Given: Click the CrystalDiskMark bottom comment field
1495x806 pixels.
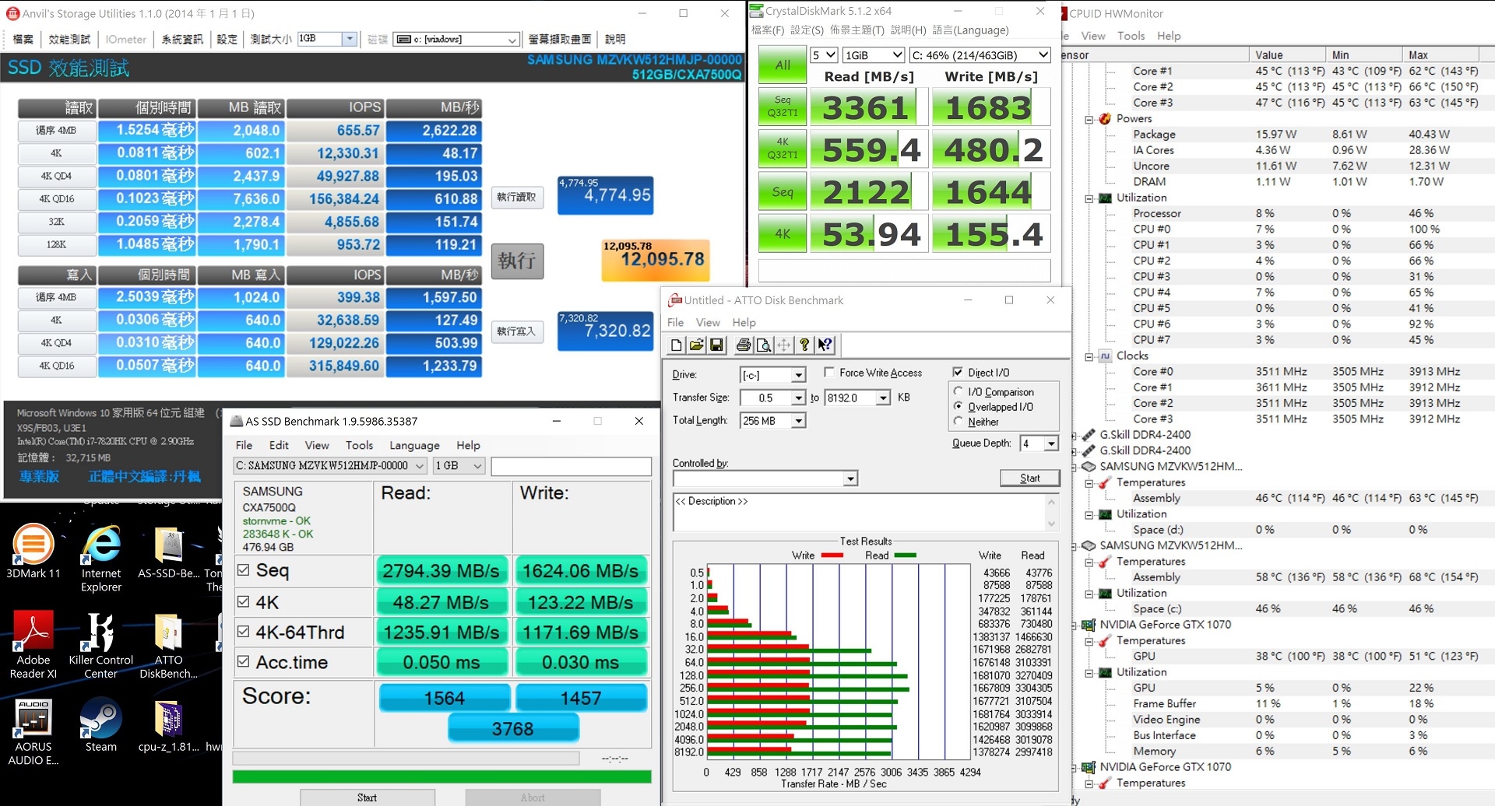Looking at the screenshot, I should tap(904, 271).
